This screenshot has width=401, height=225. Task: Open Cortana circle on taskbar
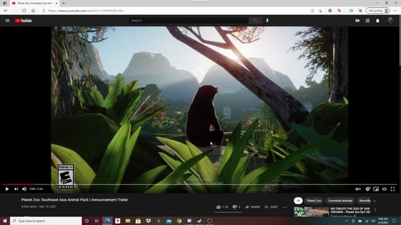86,221
